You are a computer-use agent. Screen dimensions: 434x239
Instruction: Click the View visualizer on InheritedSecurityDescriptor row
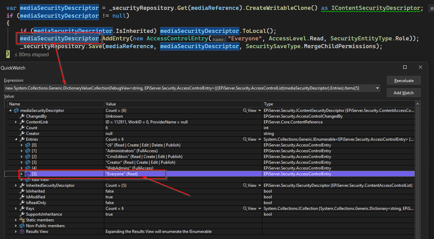point(249,185)
